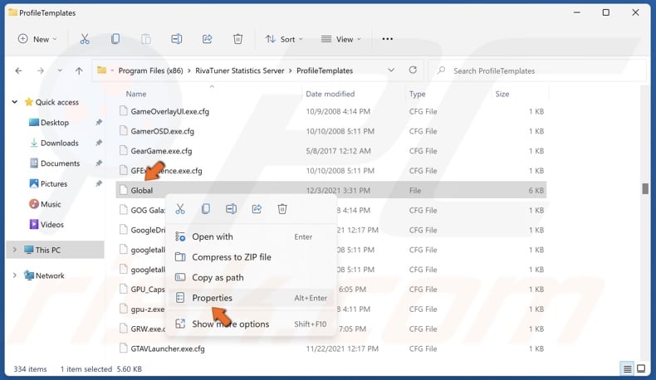The image size is (656, 380).
Task: Click the Cut icon in the toolbar
Action: click(85, 39)
